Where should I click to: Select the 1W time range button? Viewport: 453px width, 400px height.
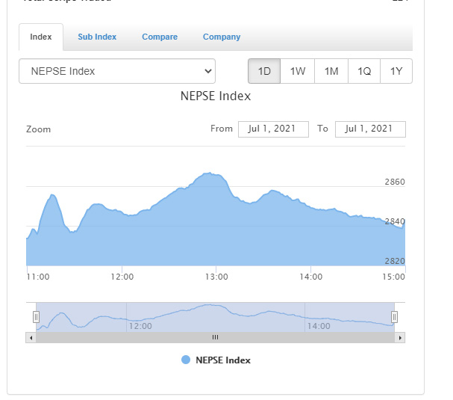298,72
